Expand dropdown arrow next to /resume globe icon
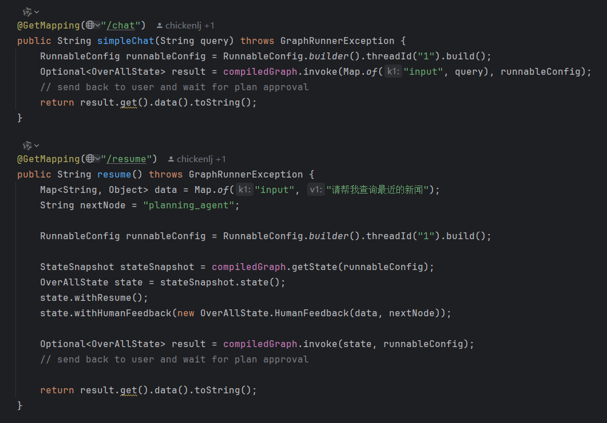This screenshot has width=607, height=423. (98, 159)
